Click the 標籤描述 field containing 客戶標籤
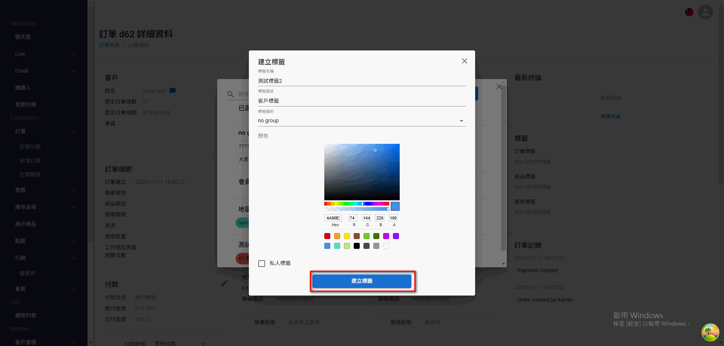This screenshot has width=724, height=346. tap(362, 101)
